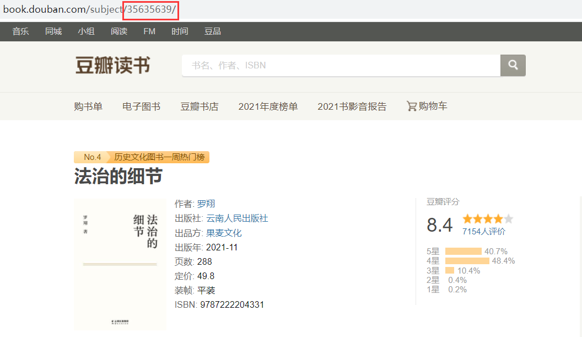Screen dimensions: 582x337
Task: Click the 豆瓣评分 label
Action: (443, 202)
